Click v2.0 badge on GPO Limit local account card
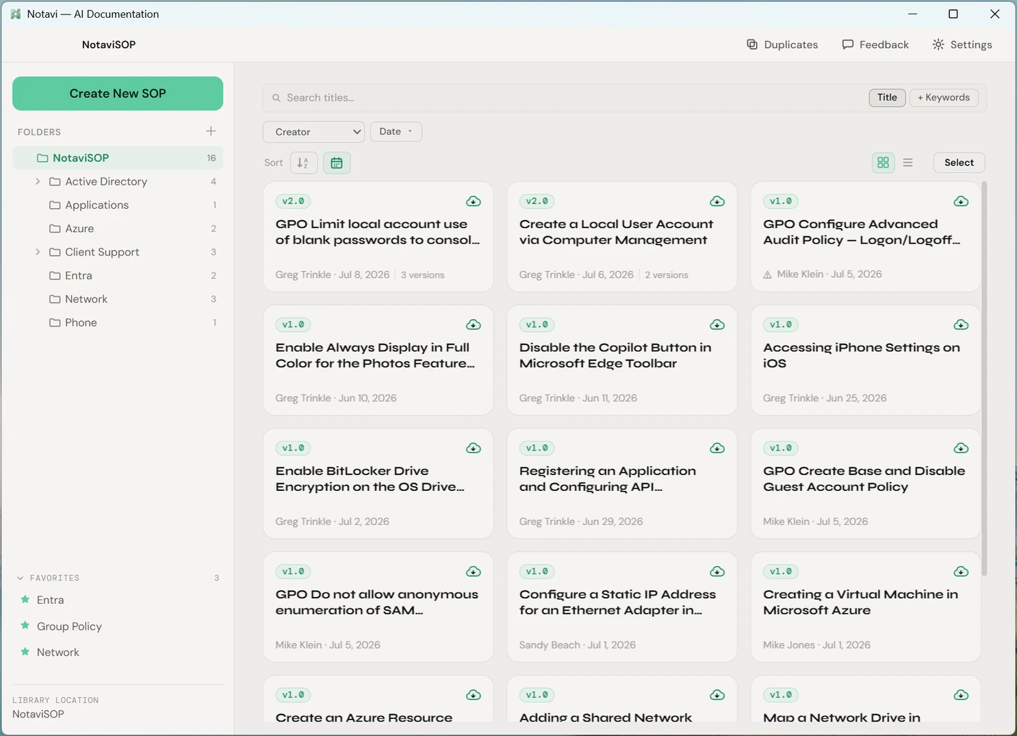Image resolution: width=1017 pixels, height=736 pixels. tap(293, 201)
